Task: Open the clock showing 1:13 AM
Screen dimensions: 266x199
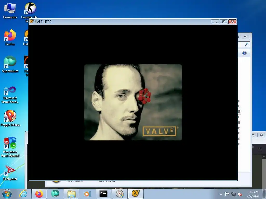Action: pos(252,194)
